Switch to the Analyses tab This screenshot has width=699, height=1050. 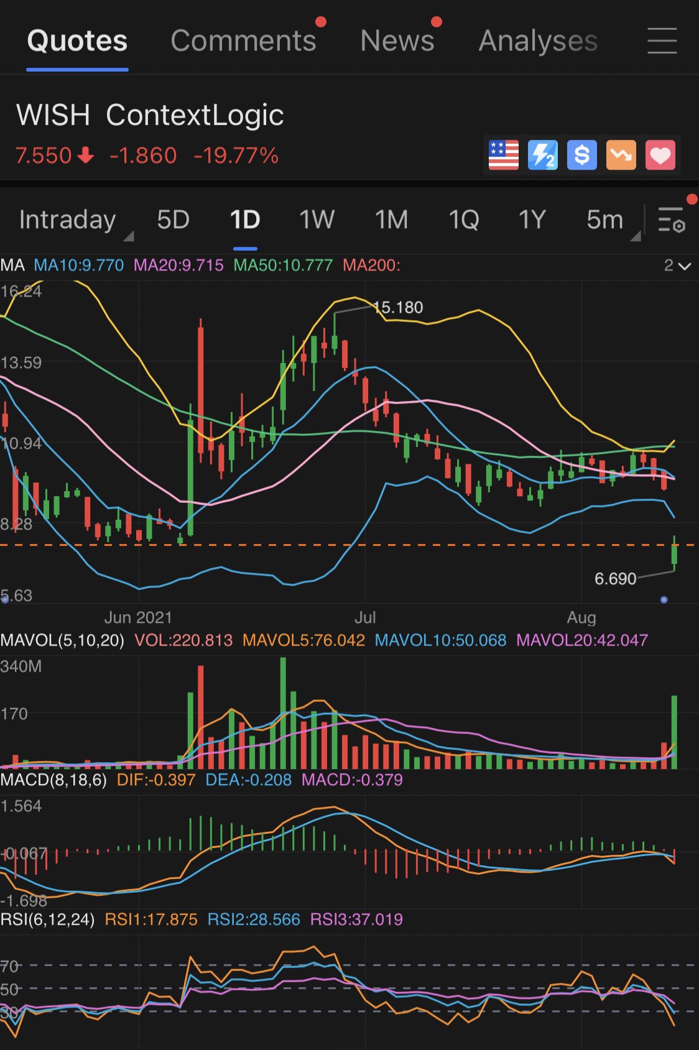pyautogui.click(x=538, y=41)
